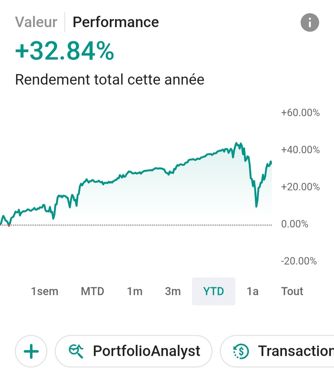Open PortfolioAnalyst
Image resolution: width=334 pixels, height=387 pixels.
pos(134,351)
